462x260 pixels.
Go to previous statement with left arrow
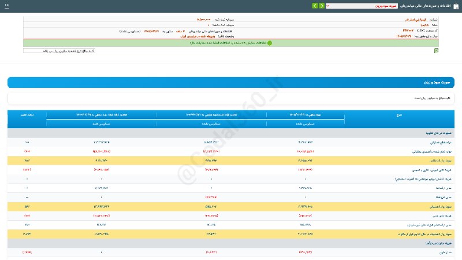[x=315, y=6]
